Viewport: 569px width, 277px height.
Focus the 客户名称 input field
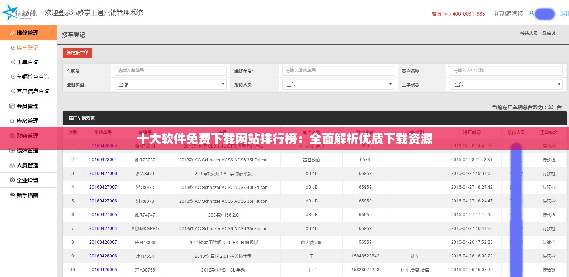tap(506, 71)
